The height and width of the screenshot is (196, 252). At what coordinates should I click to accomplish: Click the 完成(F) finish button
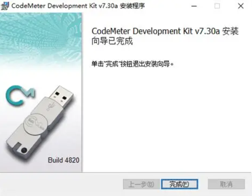click(x=179, y=184)
